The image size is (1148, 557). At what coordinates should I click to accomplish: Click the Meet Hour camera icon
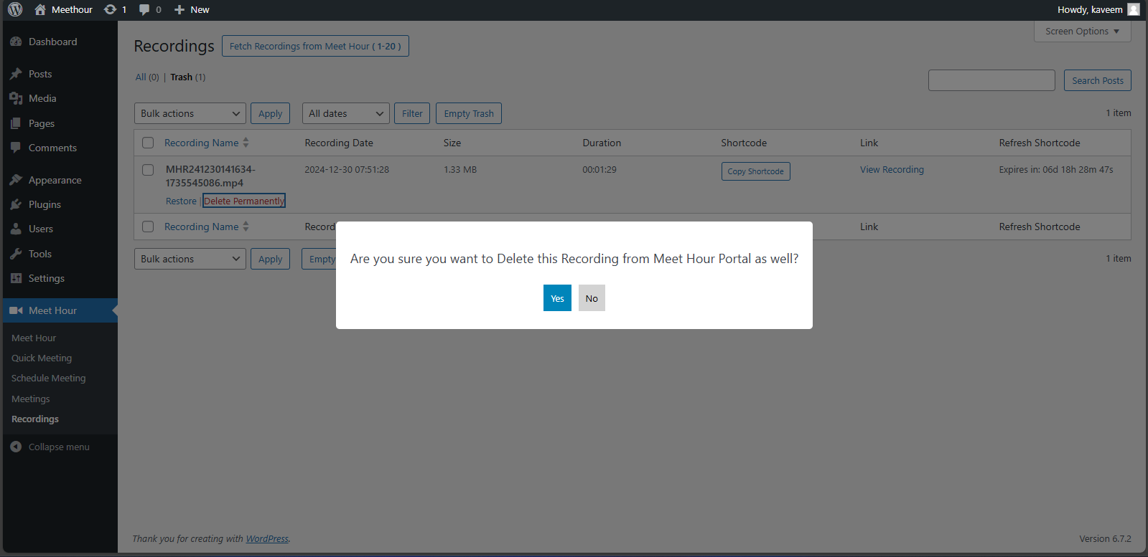point(16,310)
